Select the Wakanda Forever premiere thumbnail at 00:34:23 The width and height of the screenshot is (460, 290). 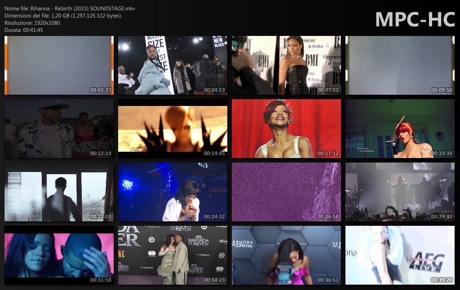[172, 255]
